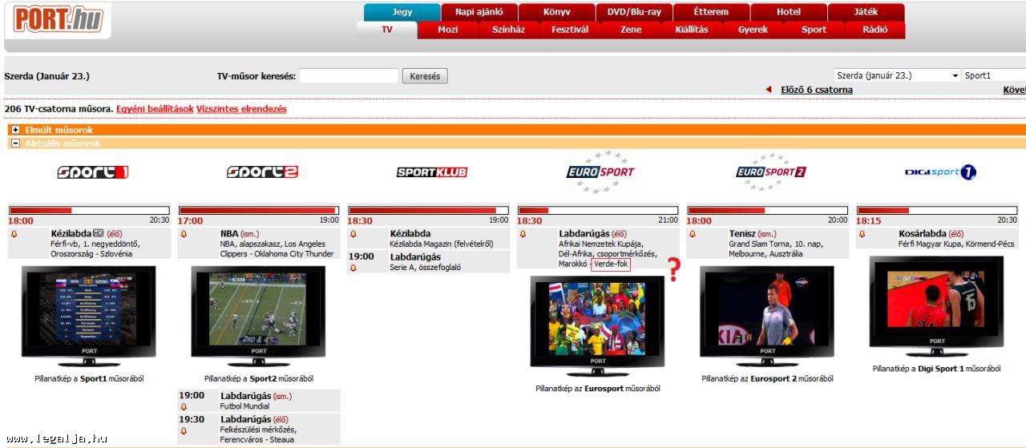
Task: Open the Kosárlabda program title
Action: click(x=923, y=233)
